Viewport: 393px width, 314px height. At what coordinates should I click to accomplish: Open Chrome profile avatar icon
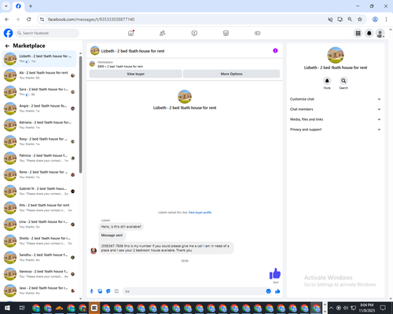pyautogui.click(x=375, y=20)
